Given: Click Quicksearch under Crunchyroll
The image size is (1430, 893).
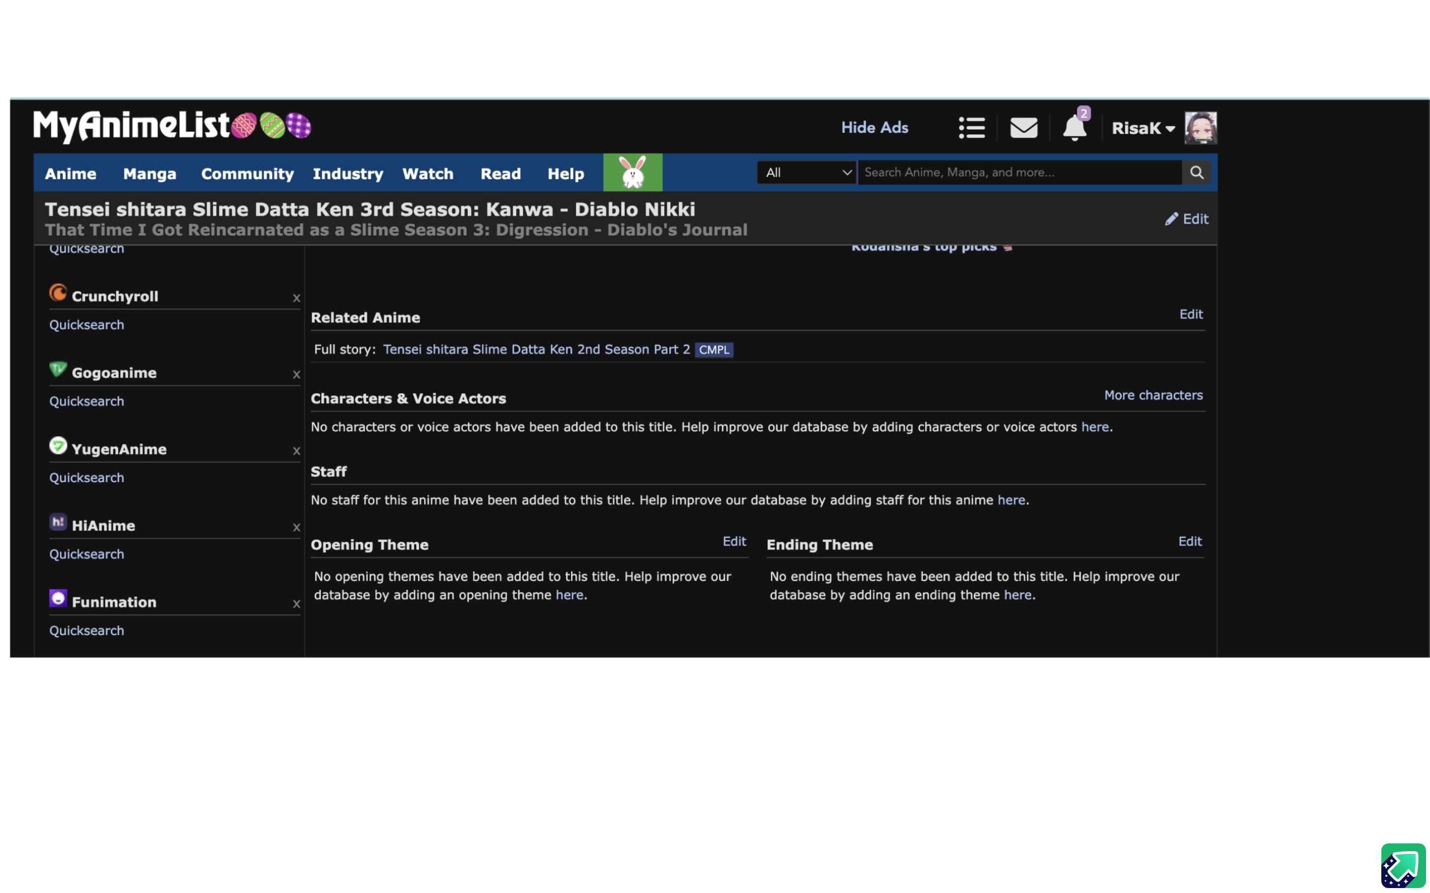Looking at the screenshot, I should [x=86, y=325].
